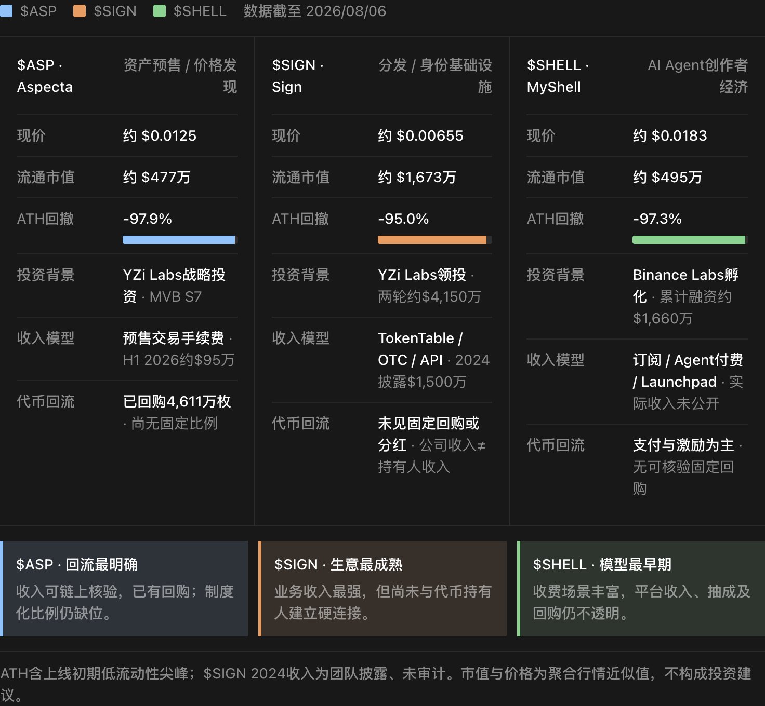Click the 现价 label in the $ASP card
765x706 pixels.
click(x=31, y=135)
